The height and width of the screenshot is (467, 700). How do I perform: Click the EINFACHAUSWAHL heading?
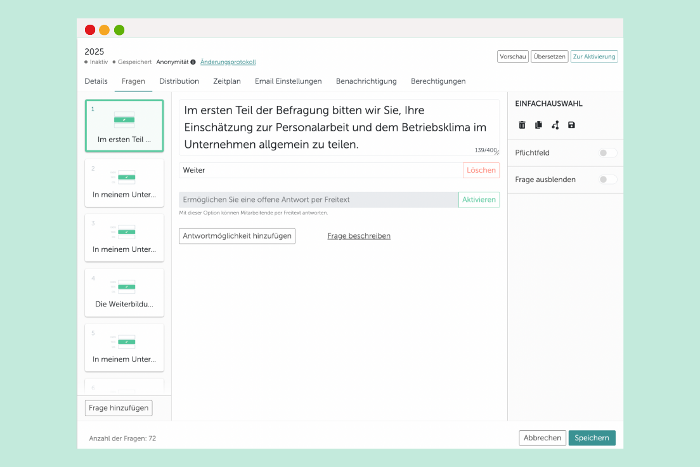click(548, 103)
